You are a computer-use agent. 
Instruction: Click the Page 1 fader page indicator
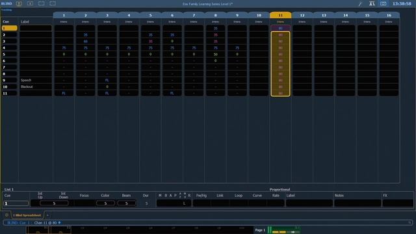pyautogui.click(x=260, y=230)
